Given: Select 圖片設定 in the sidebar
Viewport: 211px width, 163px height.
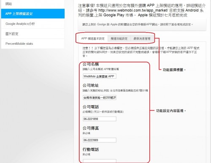Looking at the screenshot, I should click(33, 34).
